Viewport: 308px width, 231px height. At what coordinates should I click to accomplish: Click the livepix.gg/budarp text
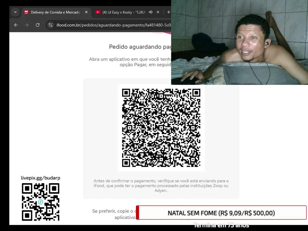[41, 178]
